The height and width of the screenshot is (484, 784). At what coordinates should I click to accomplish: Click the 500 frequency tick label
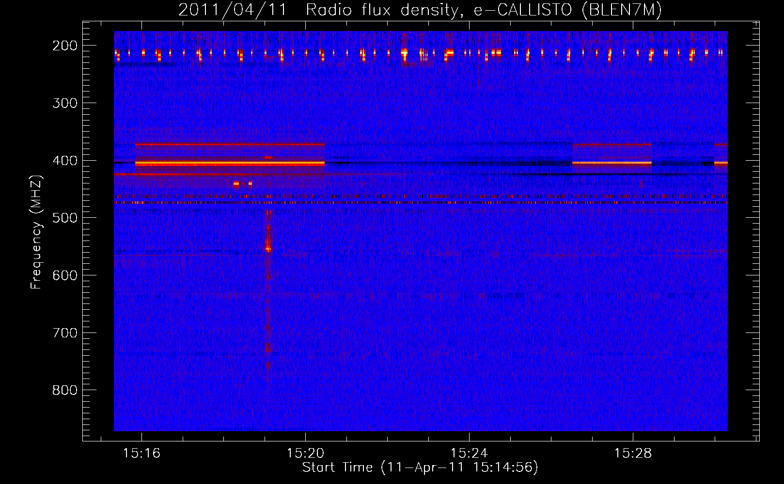[x=65, y=218]
